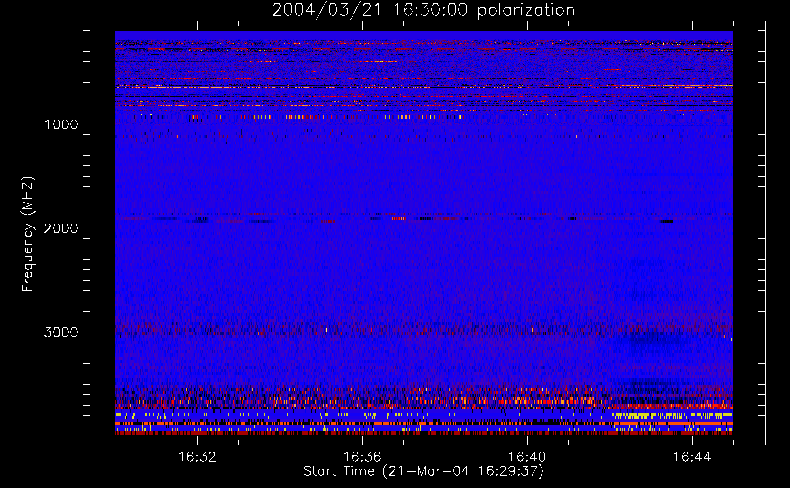Viewport: 790px width, 488px height.
Task: Click the "16:32" time tick label
Action: 197,457
